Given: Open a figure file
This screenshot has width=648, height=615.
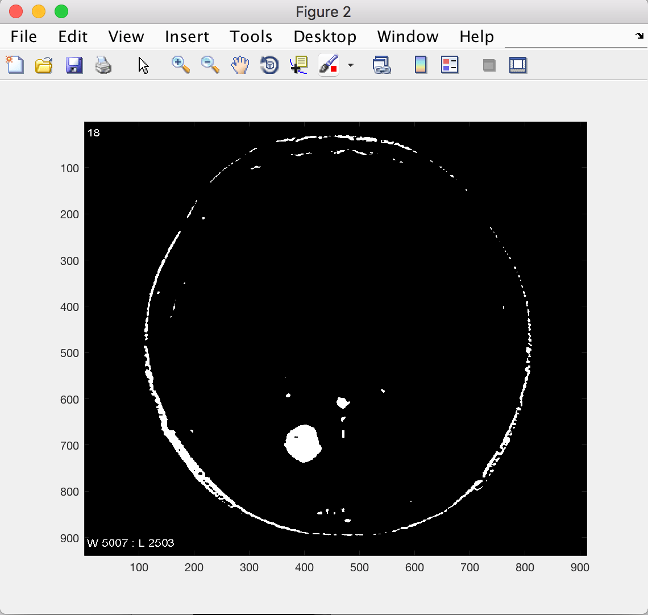Looking at the screenshot, I should pos(43,64).
